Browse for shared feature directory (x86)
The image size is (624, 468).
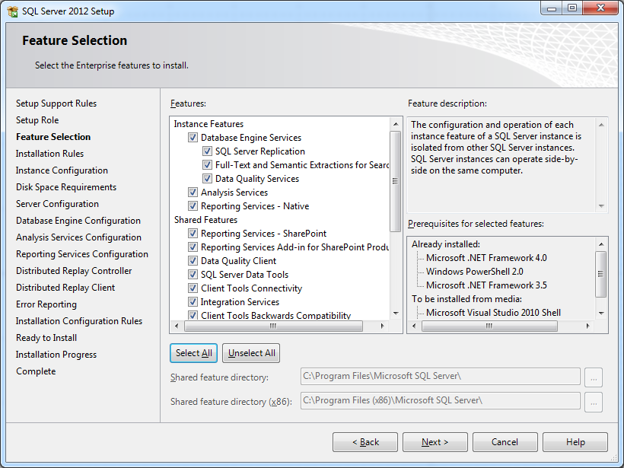[594, 402]
